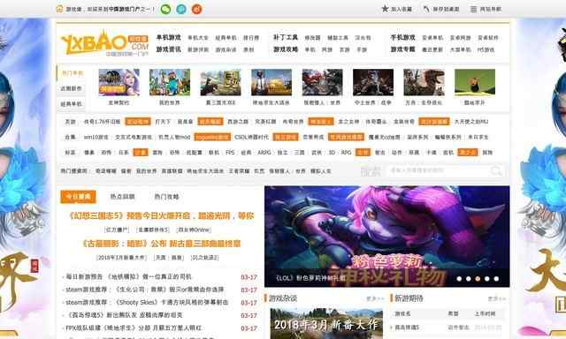The width and height of the screenshot is (566, 339).
Task: Select the fourth carousel dot indicator
Action: click(487, 279)
